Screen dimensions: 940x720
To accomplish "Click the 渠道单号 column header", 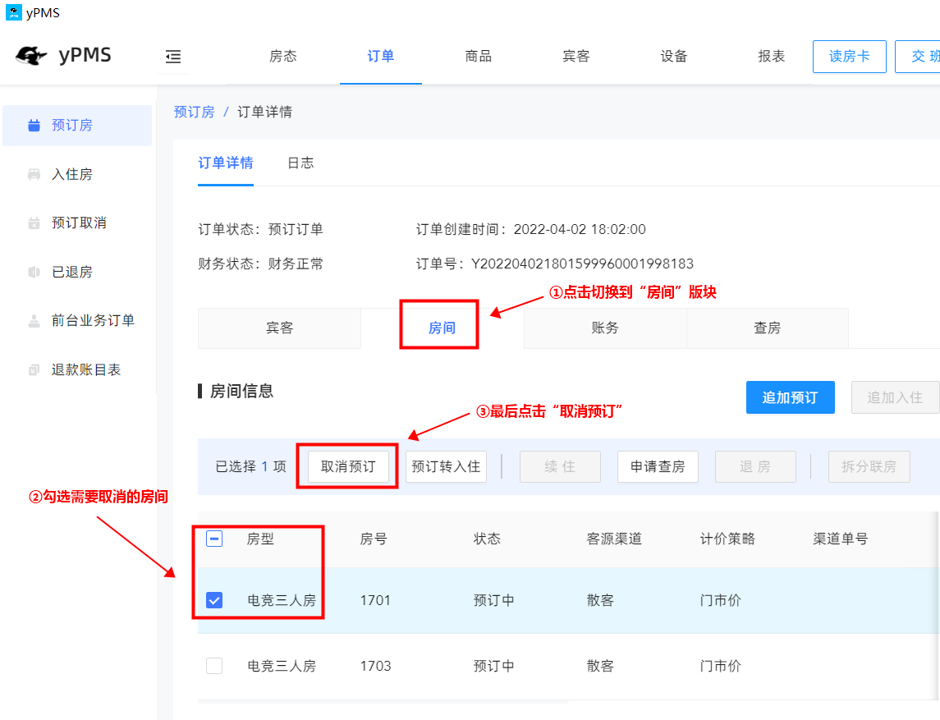I will click(x=841, y=539).
